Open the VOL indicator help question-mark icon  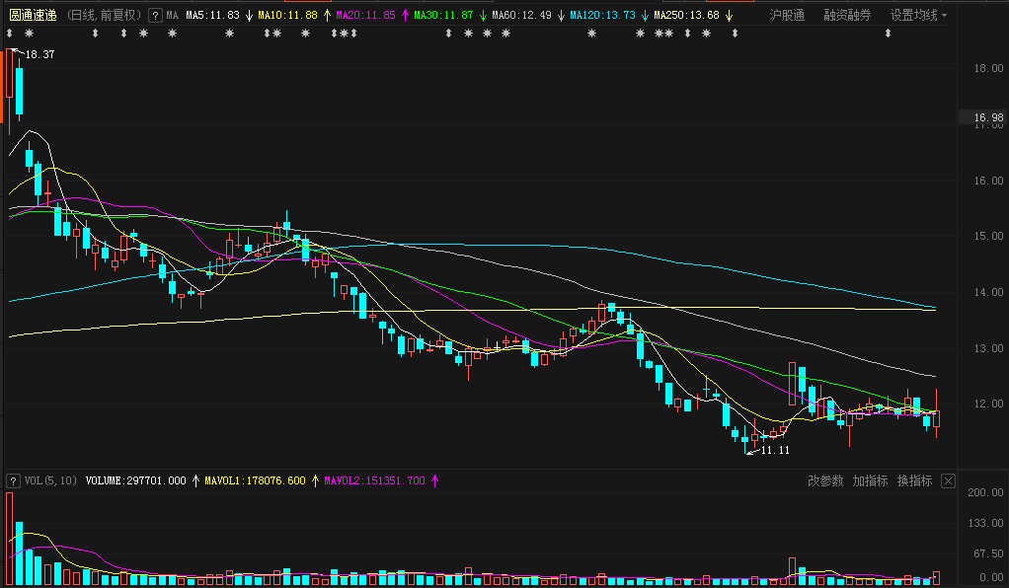12,480
